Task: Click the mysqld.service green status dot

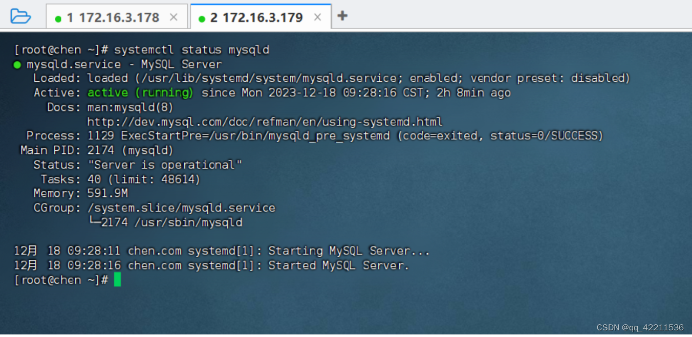Action: point(17,64)
